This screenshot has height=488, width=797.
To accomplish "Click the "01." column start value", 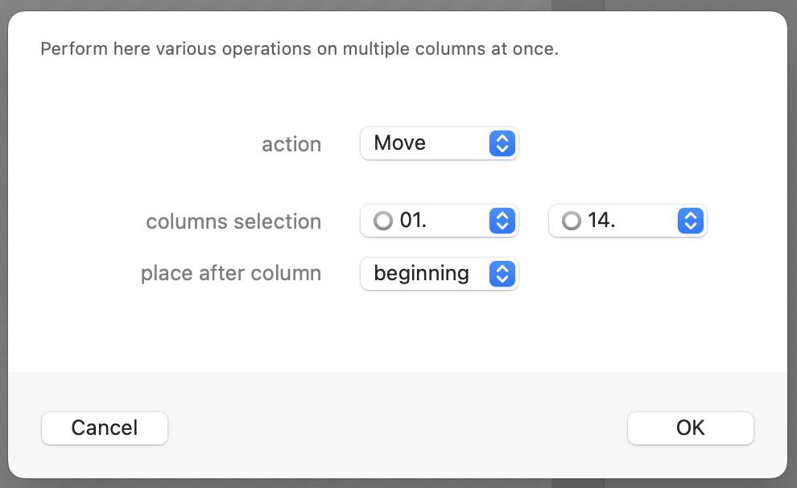I will coord(413,221).
